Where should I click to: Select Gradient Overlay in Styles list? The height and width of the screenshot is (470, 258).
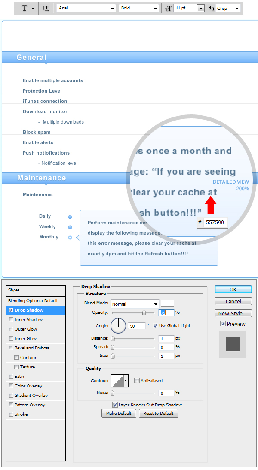(x=31, y=396)
